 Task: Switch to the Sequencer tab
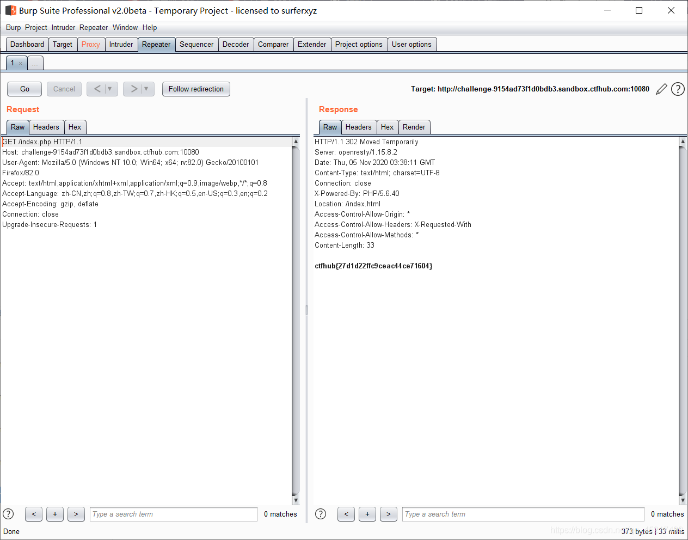[196, 45]
